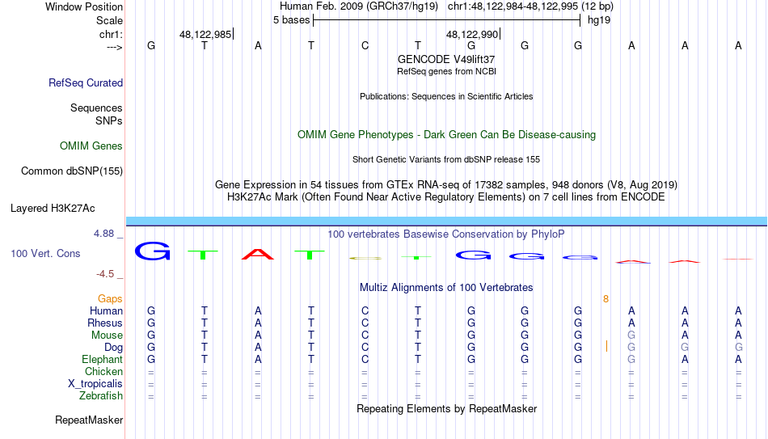
Task: Select the Elephant species label
Action: pos(103,359)
